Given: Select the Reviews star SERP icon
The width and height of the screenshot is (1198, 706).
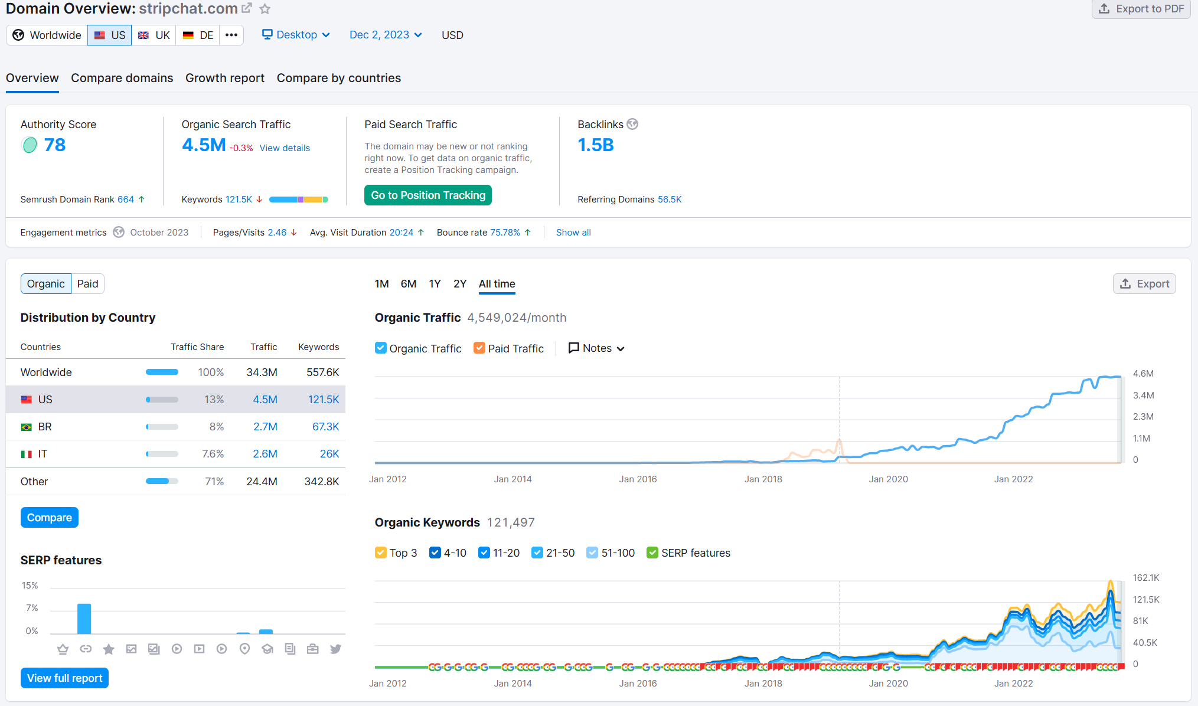Looking at the screenshot, I should (x=109, y=649).
